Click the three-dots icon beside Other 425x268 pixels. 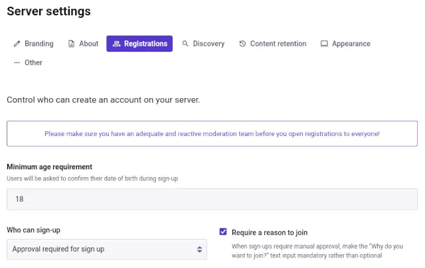17,62
